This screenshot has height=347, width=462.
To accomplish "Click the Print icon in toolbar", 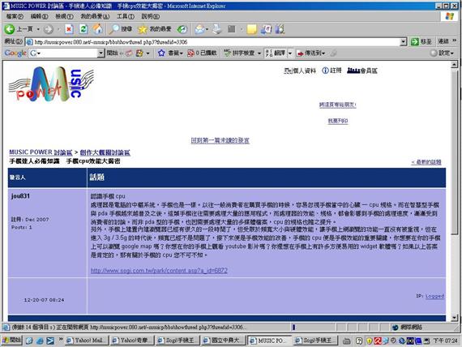I will click(x=217, y=29).
